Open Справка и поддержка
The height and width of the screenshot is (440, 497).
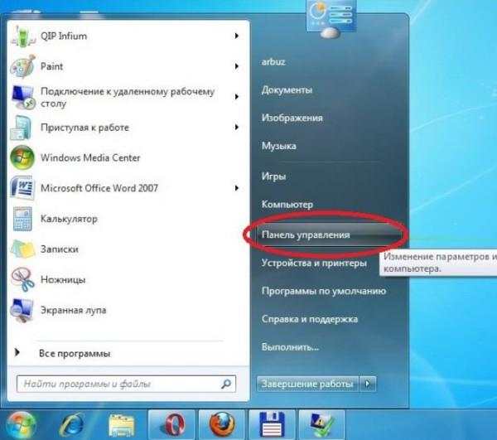point(309,319)
